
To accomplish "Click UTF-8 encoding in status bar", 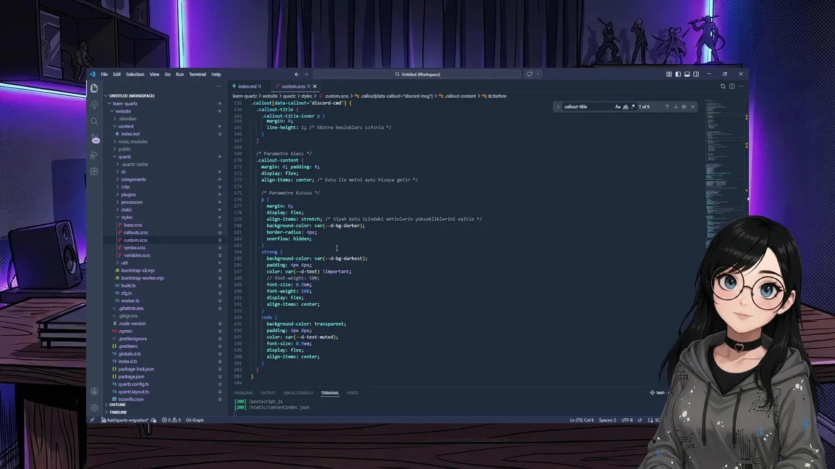I will coord(627,420).
